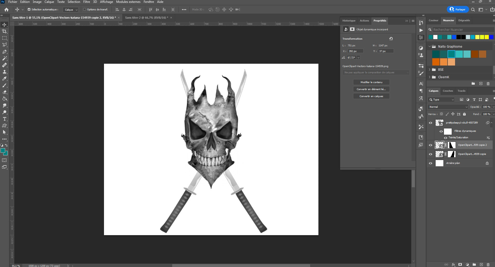Open the Calque auto-select dropdown
495x267 pixels.
tap(71, 10)
